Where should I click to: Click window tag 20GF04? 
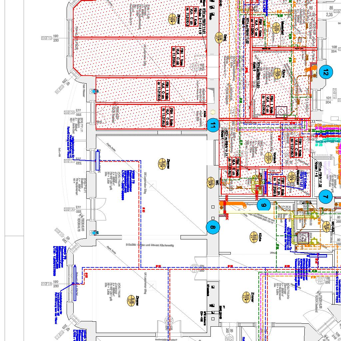click(x=47, y=284)
